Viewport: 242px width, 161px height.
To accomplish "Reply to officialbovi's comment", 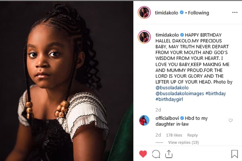I will tap(192, 135).
